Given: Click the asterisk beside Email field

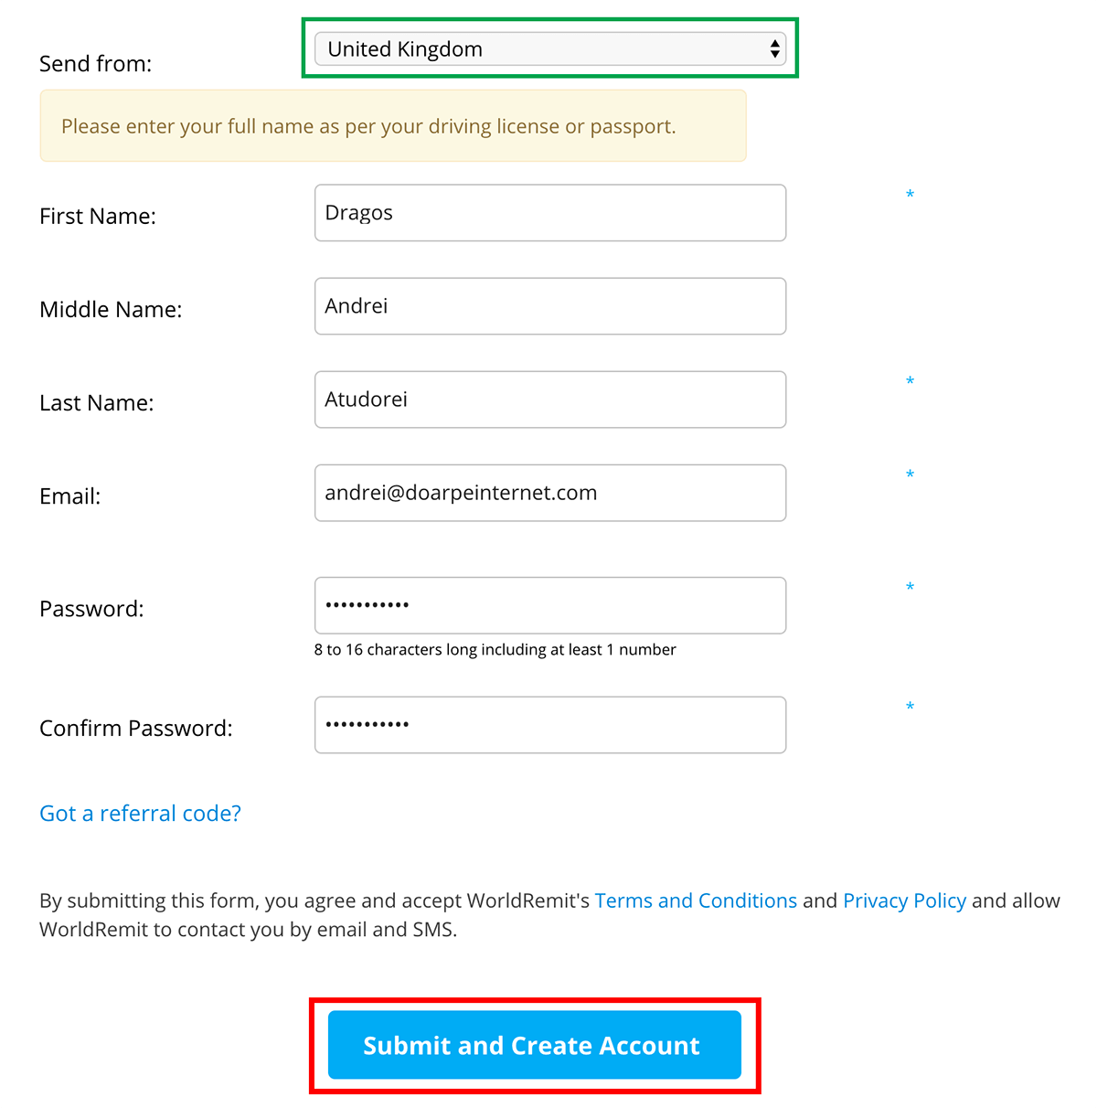Looking at the screenshot, I should tap(910, 474).
